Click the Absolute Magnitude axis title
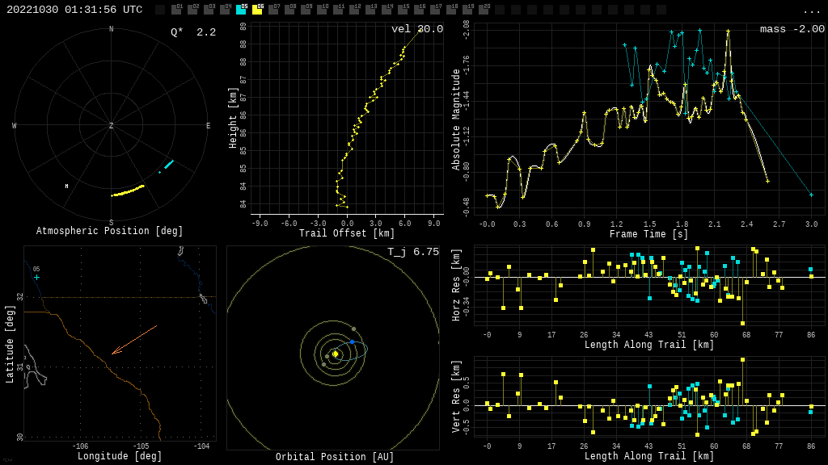The height and width of the screenshot is (465, 828). coord(455,119)
